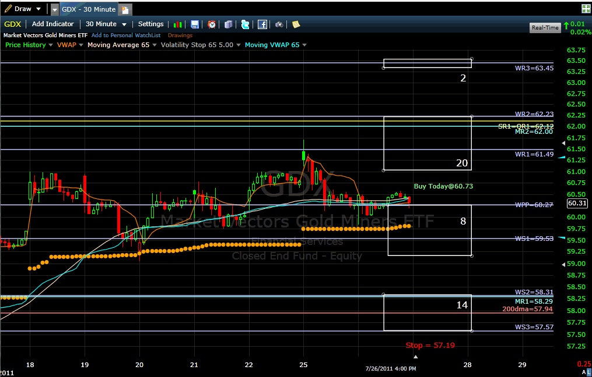The height and width of the screenshot is (377, 592).
Task: Open the Draw tools menu
Action: [23, 9]
